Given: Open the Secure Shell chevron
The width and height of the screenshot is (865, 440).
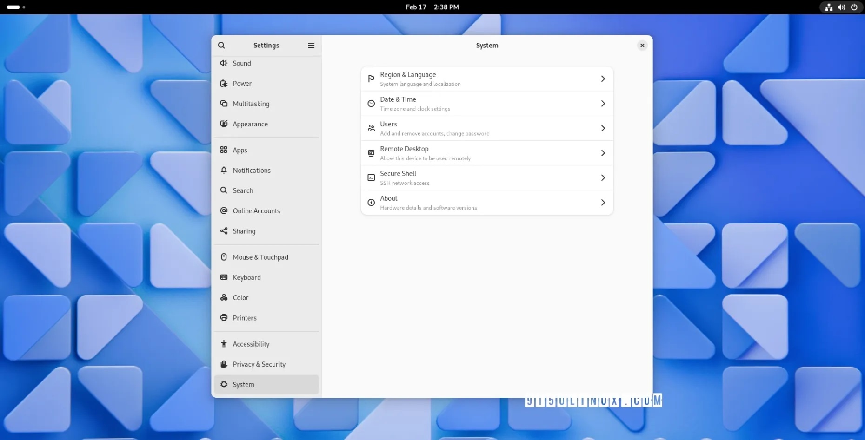Looking at the screenshot, I should (x=603, y=177).
